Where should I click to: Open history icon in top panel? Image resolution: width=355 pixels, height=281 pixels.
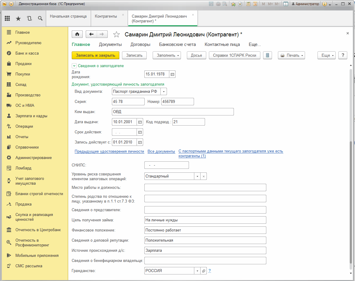29,18
